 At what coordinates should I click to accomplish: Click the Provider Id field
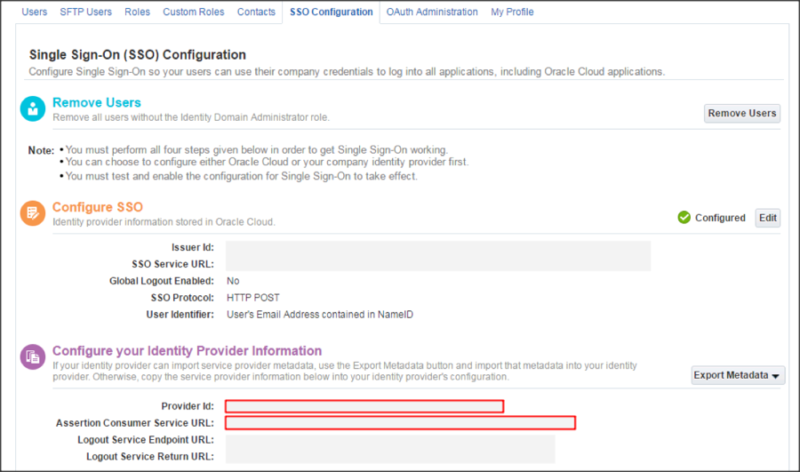pyautogui.click(x=364, y=406)
